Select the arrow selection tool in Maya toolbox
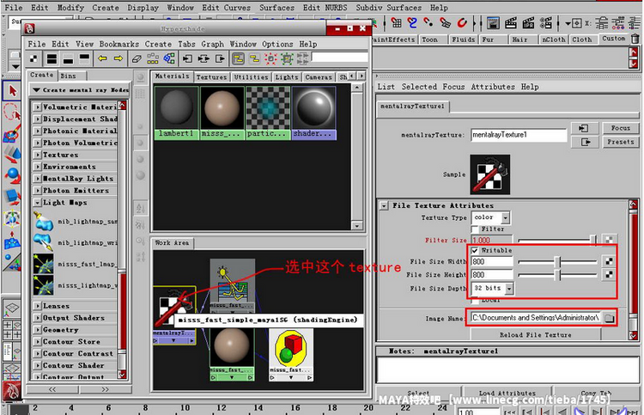The width and height of the screenshot is (644, 415). tap(12, 90)
